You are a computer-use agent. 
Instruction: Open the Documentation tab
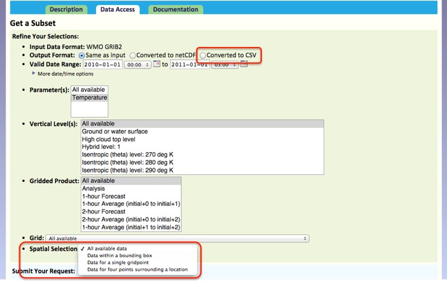[x=176, y=9]
